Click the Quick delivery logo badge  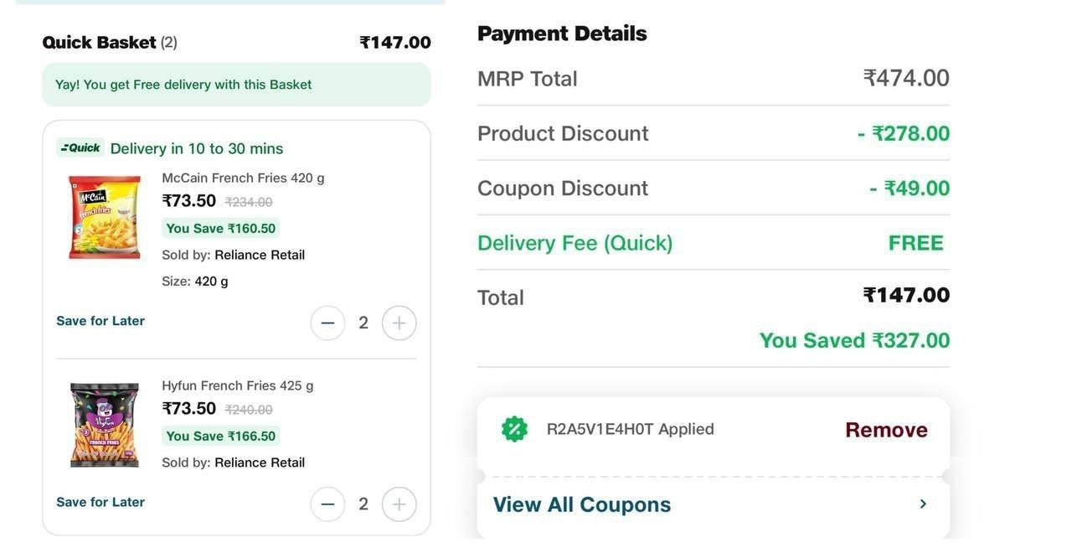[80, 147]
